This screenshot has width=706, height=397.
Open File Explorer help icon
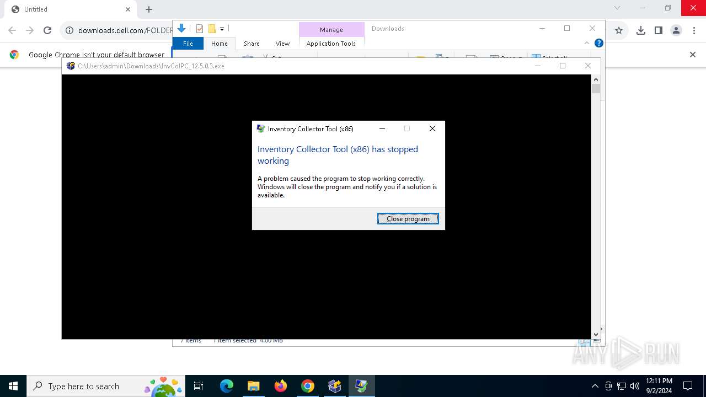[598, 43]
